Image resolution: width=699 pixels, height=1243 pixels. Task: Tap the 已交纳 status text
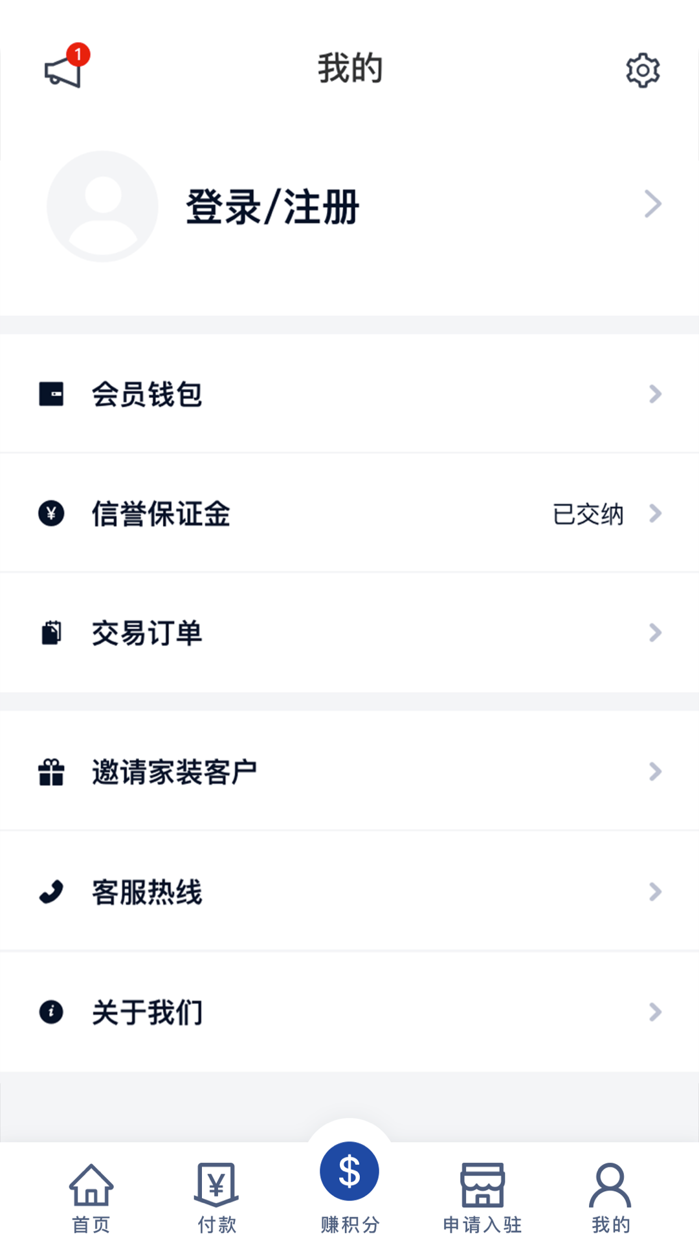(x=588, y=514)
